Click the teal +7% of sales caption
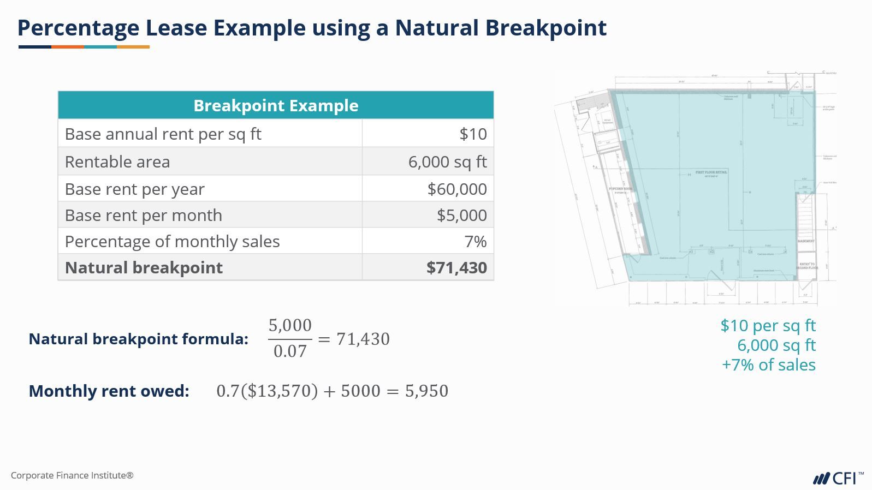Viewport: 872px width, 490px height. tap(768, 364)
